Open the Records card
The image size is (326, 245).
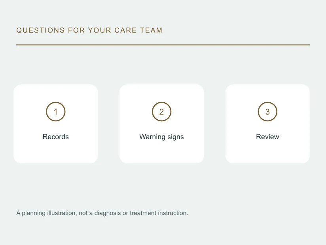(55, 124)
